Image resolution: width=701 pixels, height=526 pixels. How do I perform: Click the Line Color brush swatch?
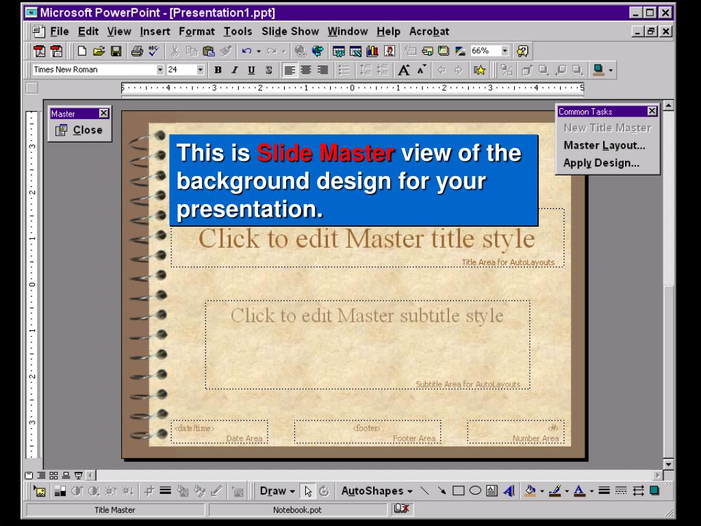click(x=556, y=491)
